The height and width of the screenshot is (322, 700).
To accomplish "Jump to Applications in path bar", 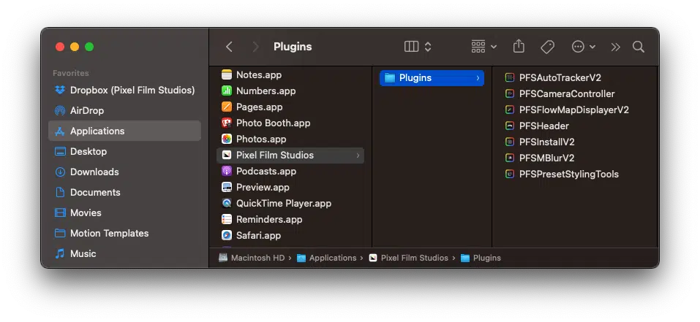I will [x=327, y=258].
